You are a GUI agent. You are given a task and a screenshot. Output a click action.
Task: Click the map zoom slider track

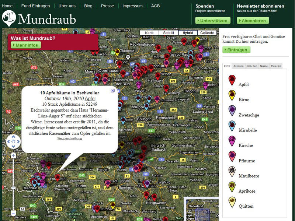coord(13,184)
